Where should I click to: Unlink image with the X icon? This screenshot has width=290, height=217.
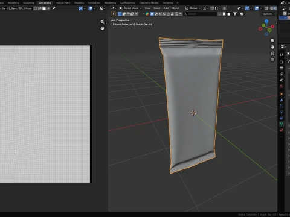(x=48, y=8)
